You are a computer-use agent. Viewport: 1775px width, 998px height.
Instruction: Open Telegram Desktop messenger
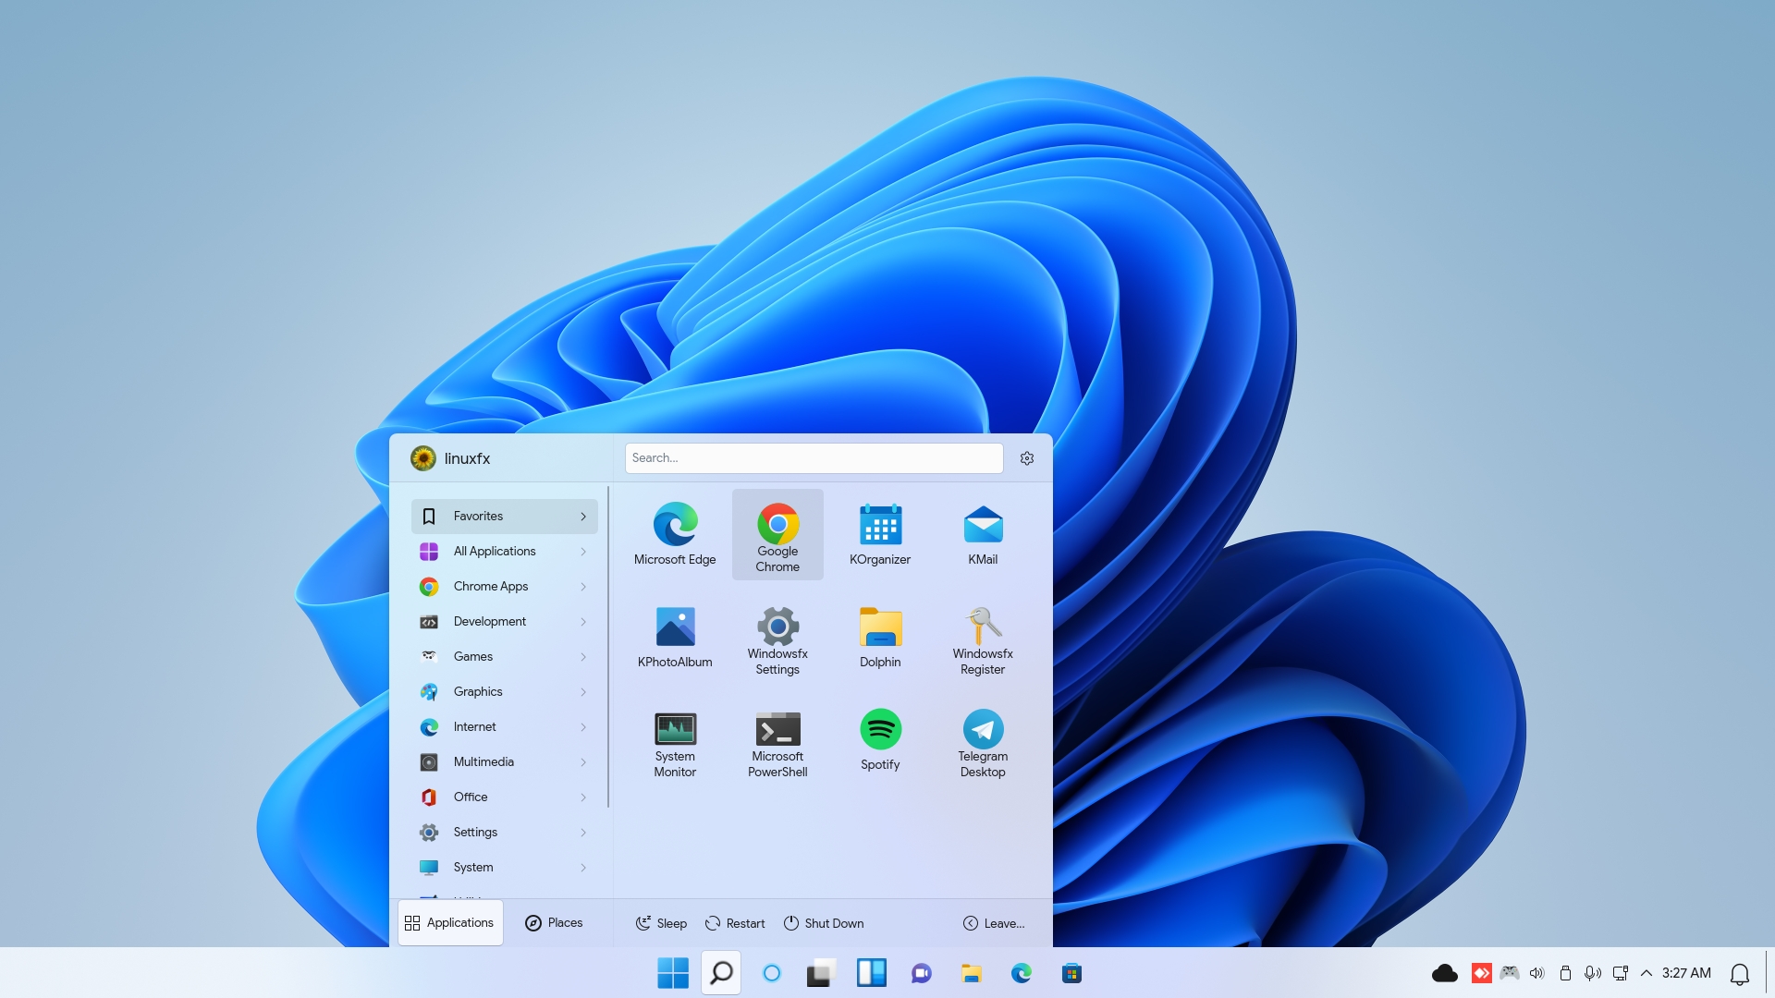tap(983, 739)
